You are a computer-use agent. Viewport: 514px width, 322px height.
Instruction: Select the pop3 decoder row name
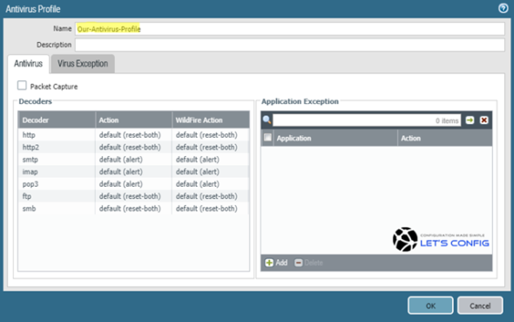30,184
